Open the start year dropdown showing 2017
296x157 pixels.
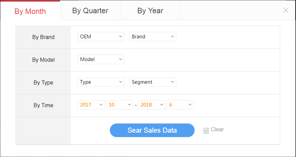tap(91, 105)
